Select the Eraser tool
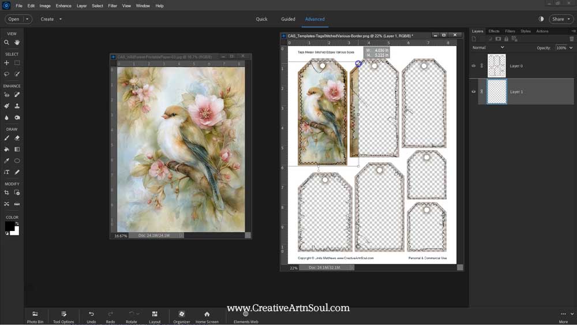577x325 pixels. (17, 138)
